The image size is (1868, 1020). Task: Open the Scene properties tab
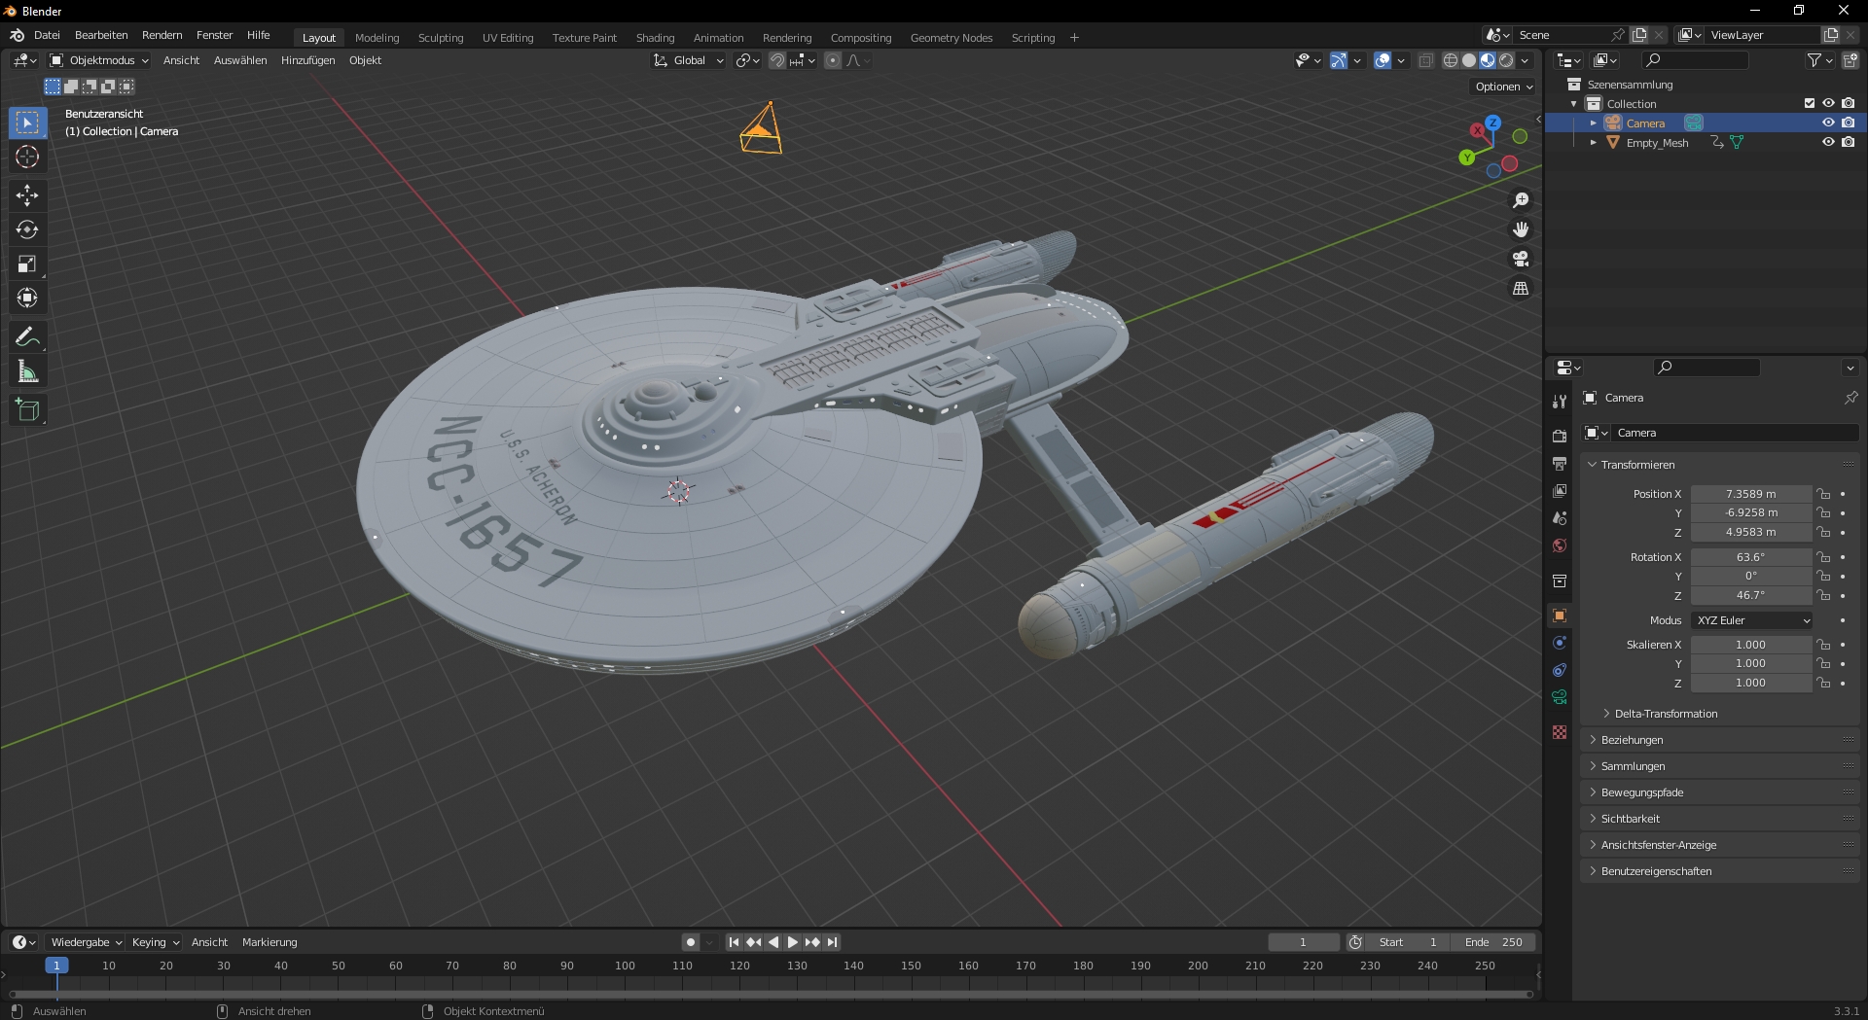pos(1560,518)
